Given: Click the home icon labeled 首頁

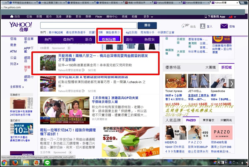Looking at the screenshot, I should [x=12, y=17].
